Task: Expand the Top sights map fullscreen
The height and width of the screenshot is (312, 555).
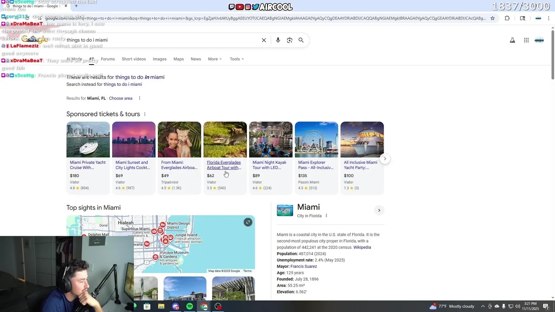Action: click(248, 222)
